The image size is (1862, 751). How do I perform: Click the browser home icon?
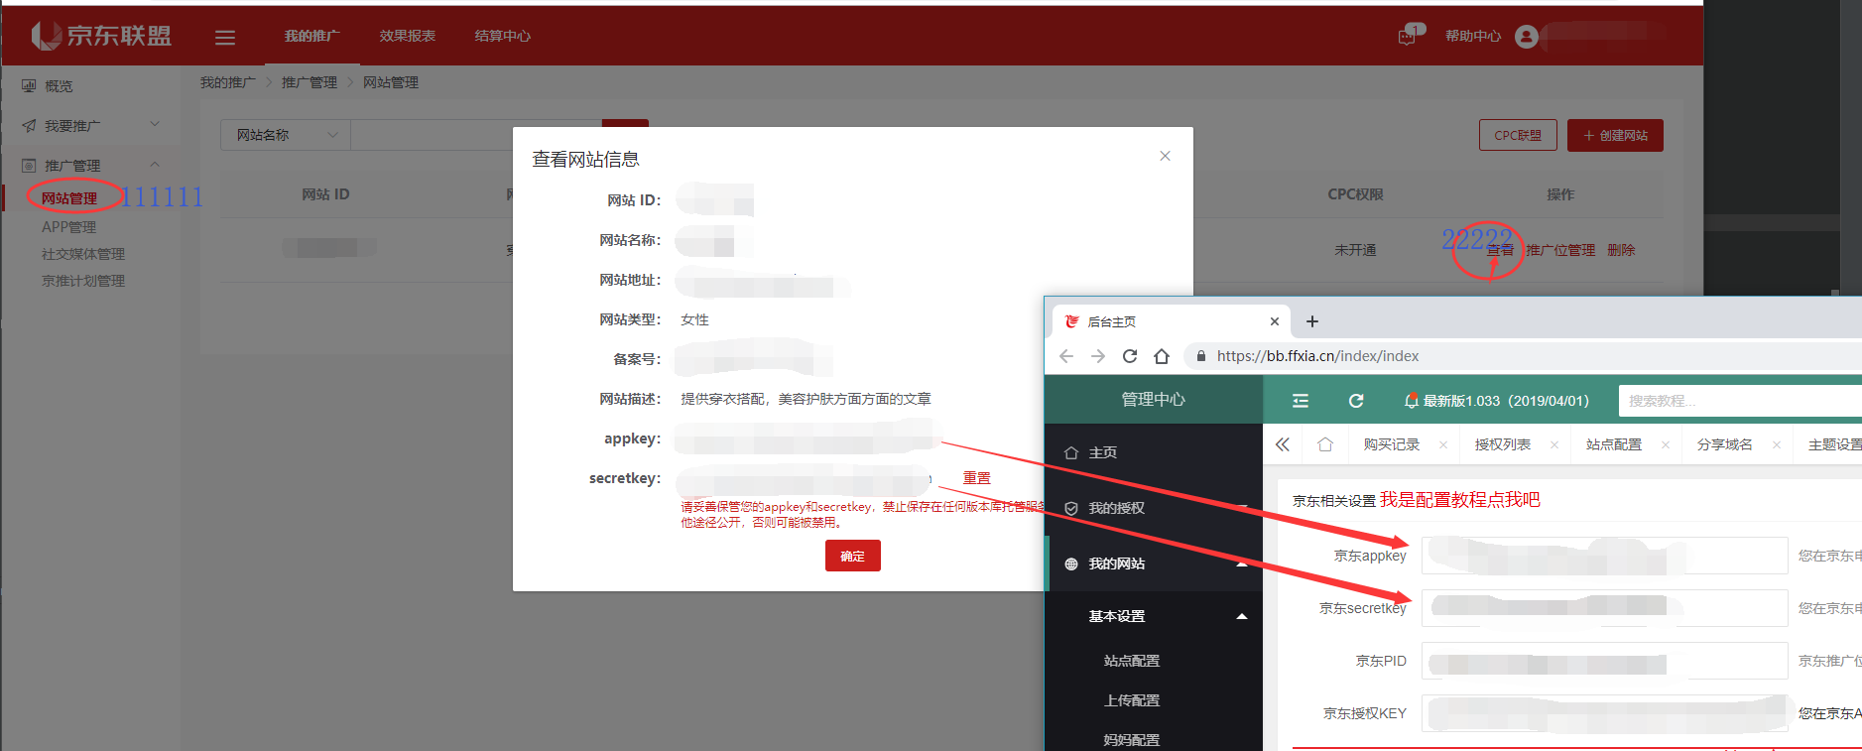(1162, 356)
